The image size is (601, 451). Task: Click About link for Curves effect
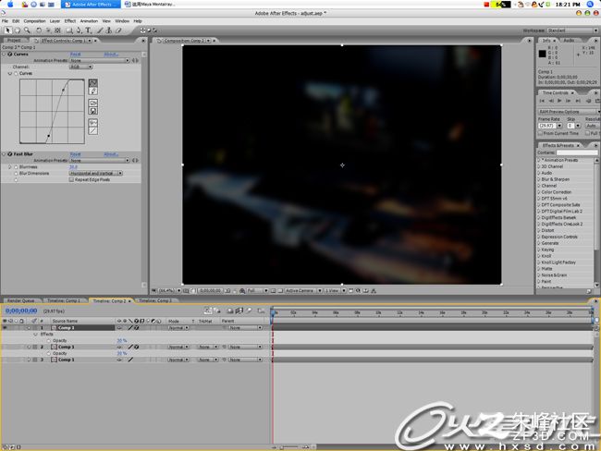[x=111, y=55]
